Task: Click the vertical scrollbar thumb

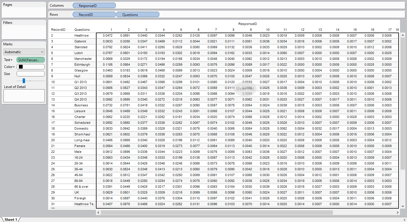Action: [403, 104]
